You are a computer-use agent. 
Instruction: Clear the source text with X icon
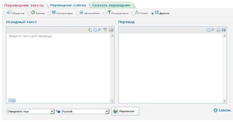tap(100, 30)
